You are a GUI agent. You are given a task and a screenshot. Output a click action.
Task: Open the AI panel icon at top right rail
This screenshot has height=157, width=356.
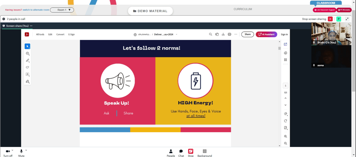coord(286,44)
